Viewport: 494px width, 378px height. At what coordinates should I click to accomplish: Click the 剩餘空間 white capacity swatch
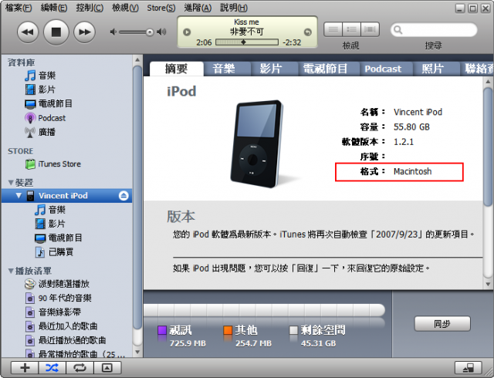pos(293,330)
